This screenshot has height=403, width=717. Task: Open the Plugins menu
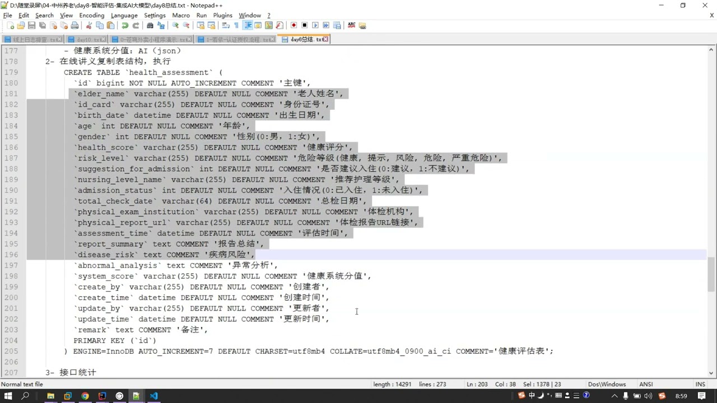(x=222, y=15)
